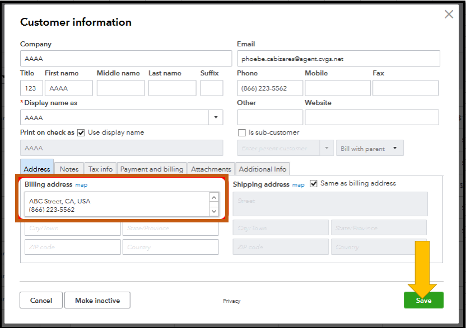Cancel editing the customer
This screenshot has width=466, height=328.
click(41, 300)
